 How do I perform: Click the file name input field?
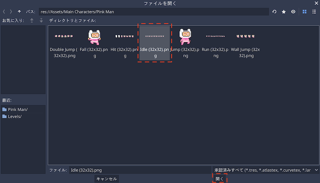[140, 170]
